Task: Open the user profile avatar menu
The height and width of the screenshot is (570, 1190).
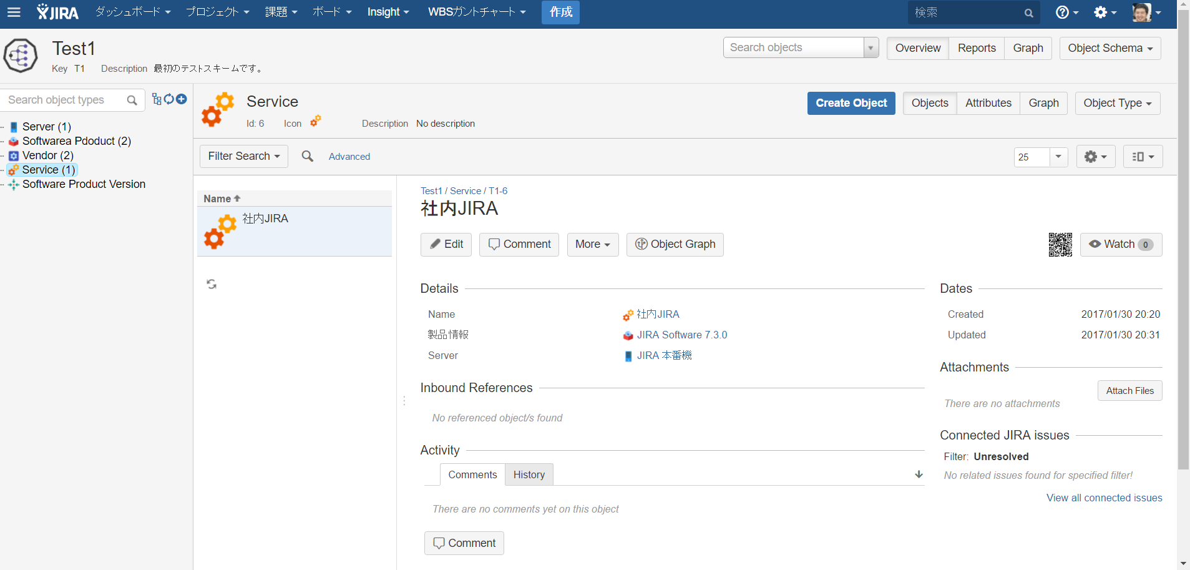Action: 1147,12
